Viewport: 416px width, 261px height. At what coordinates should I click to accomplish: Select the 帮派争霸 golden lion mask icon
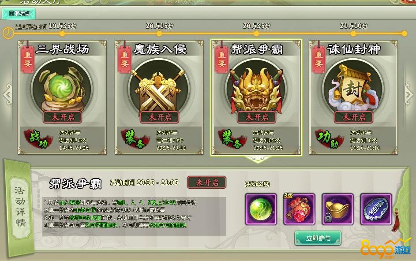(256, 89)
